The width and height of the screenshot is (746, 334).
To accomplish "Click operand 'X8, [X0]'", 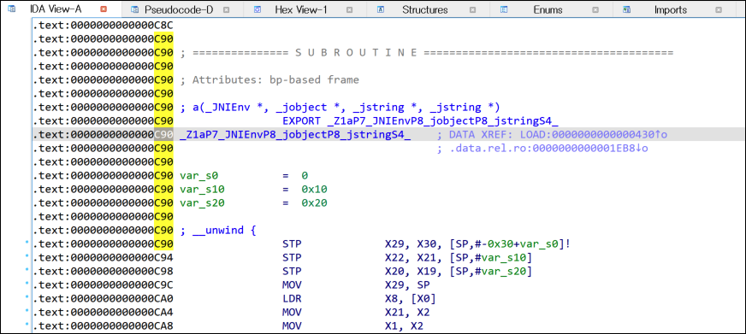I will point(411,299).
